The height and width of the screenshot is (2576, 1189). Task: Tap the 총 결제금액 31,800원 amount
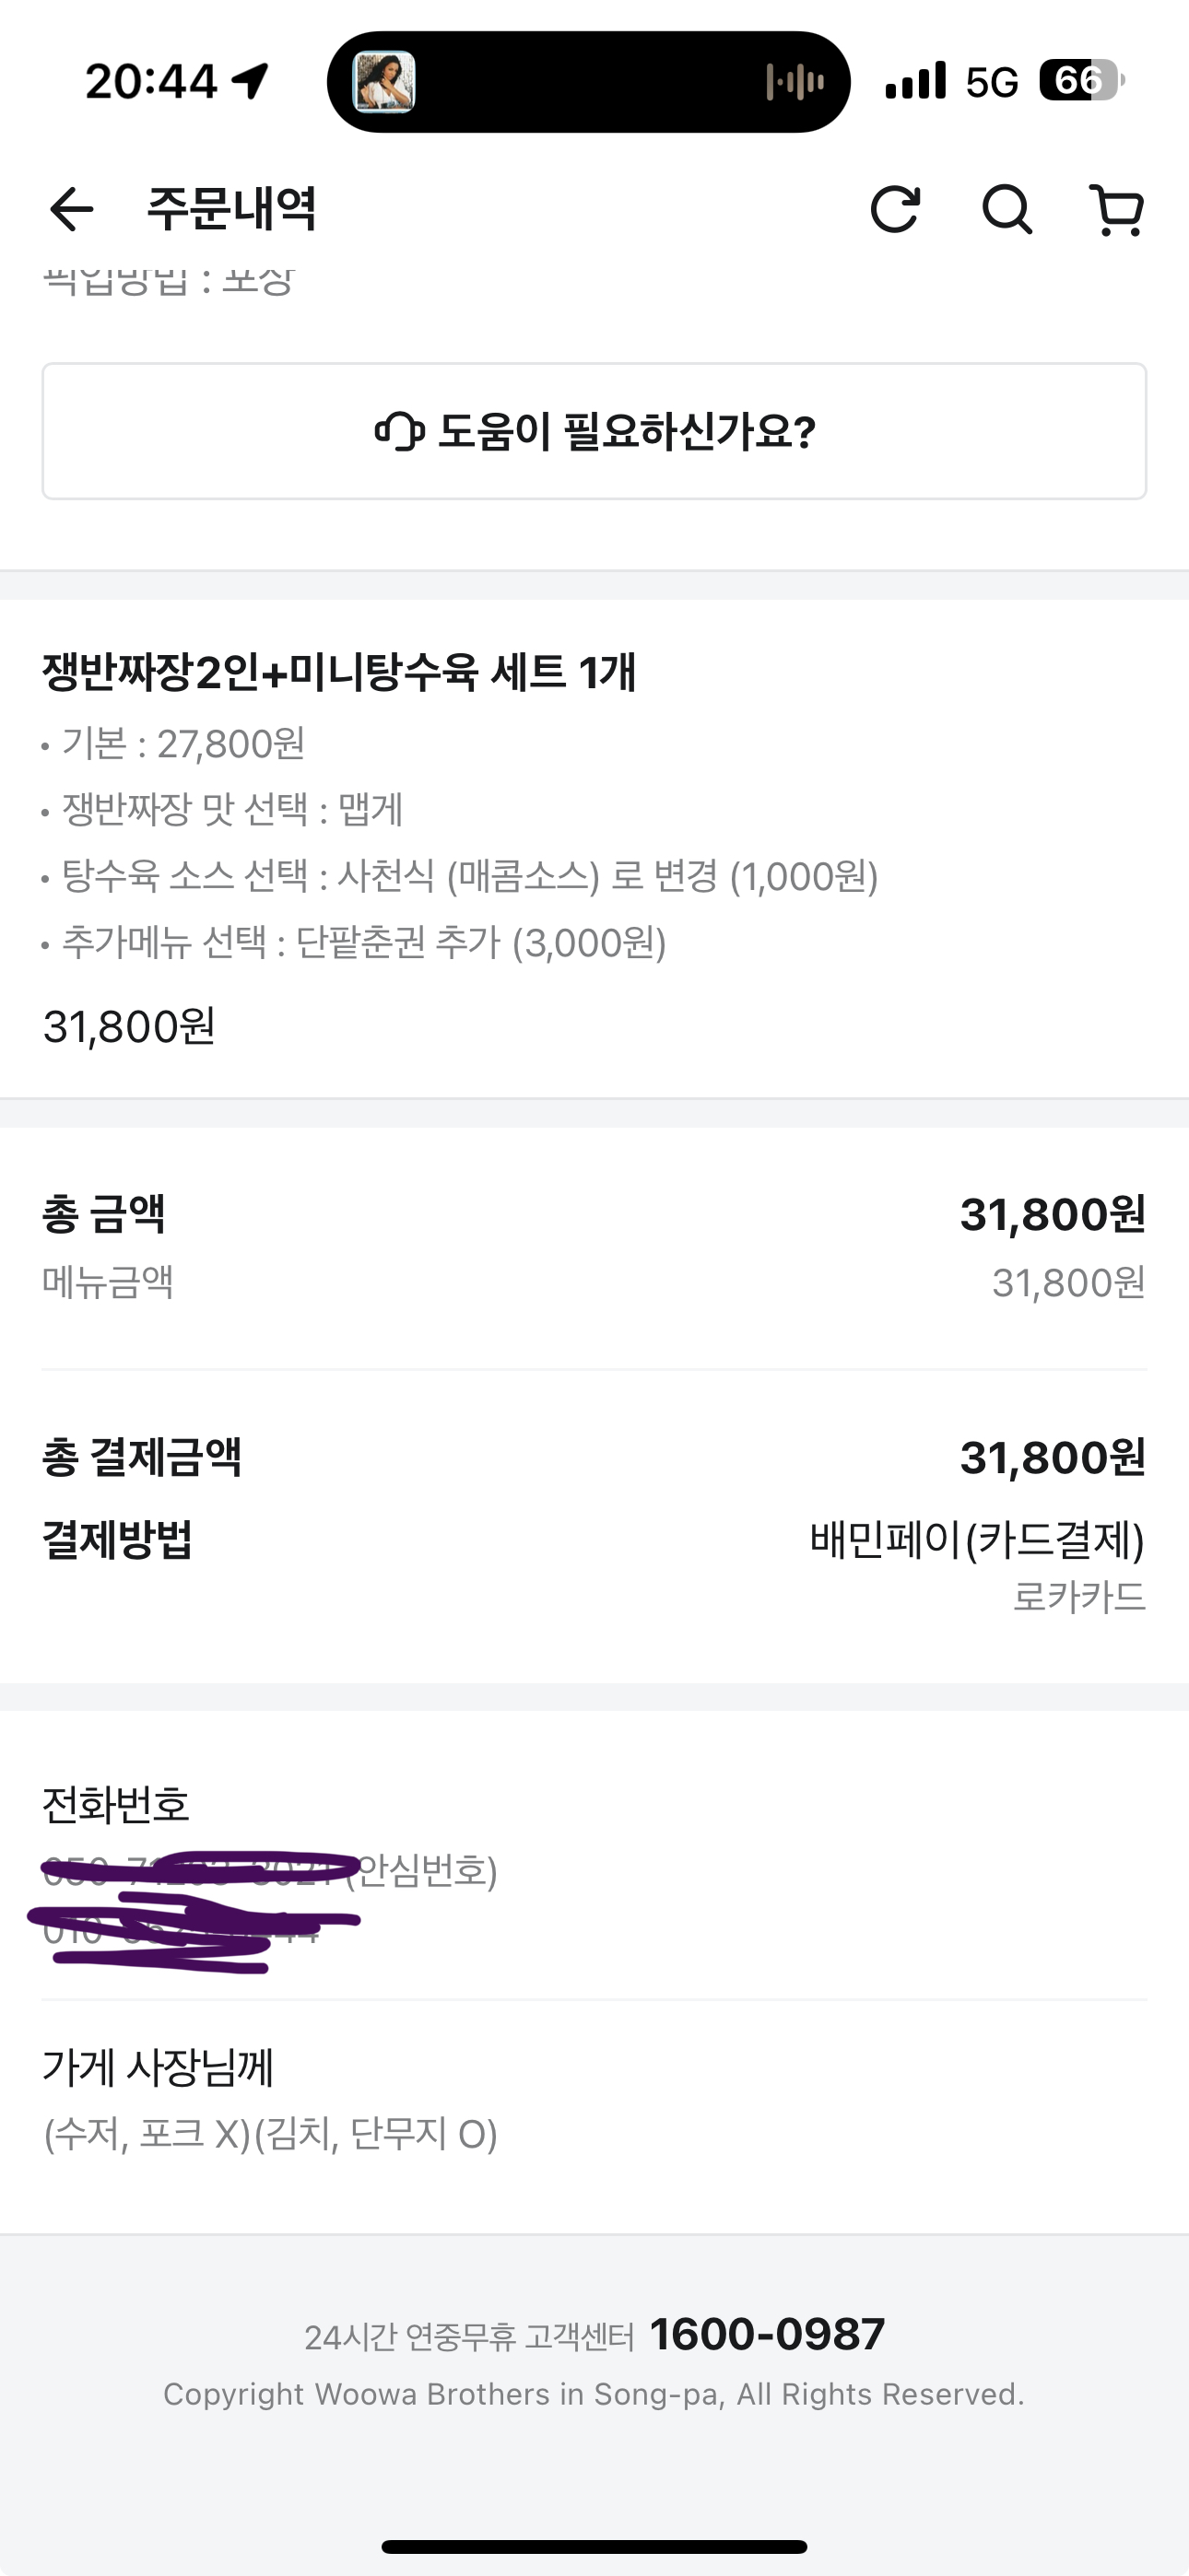tap(1052, 1458)
